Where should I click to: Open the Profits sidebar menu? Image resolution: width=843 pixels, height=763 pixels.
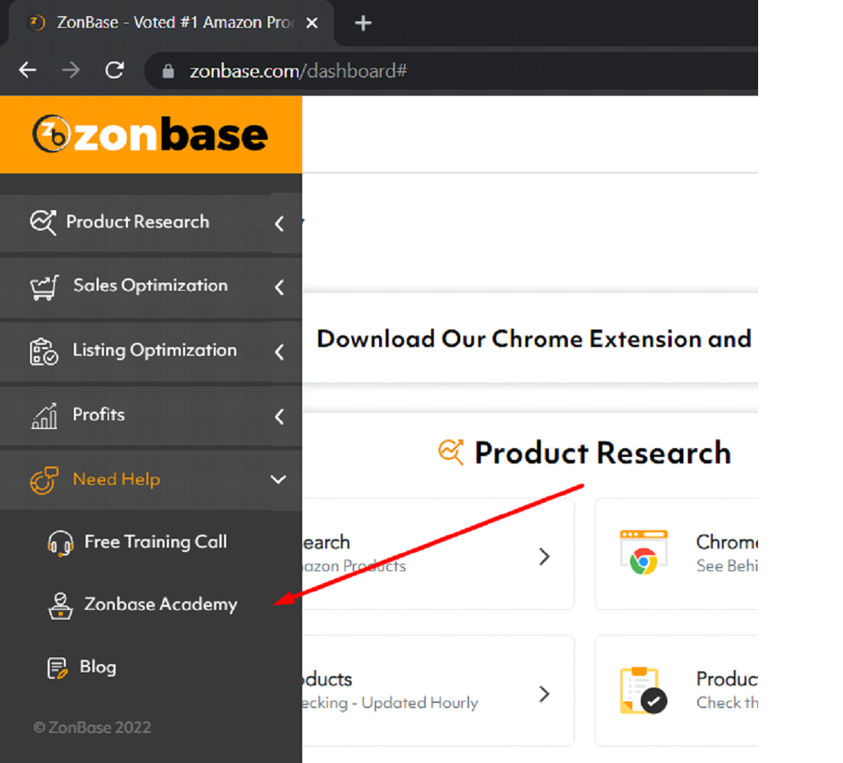(x=151, y=415)
